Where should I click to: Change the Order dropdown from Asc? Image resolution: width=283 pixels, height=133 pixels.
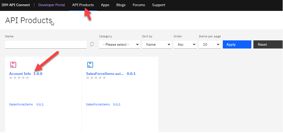(185, 44)
